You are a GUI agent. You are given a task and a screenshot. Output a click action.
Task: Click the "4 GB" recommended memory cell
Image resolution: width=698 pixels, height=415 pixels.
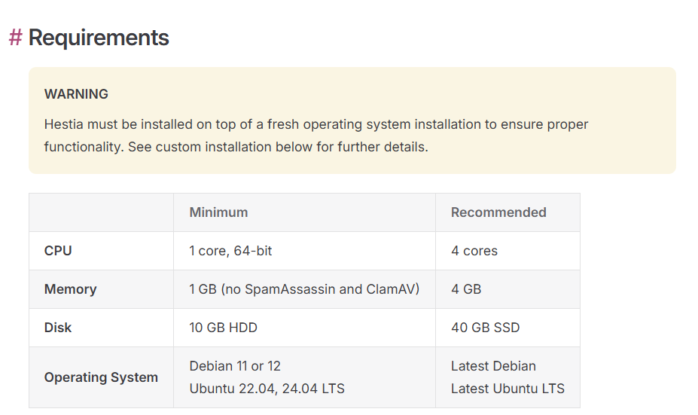tap(465, 289)
